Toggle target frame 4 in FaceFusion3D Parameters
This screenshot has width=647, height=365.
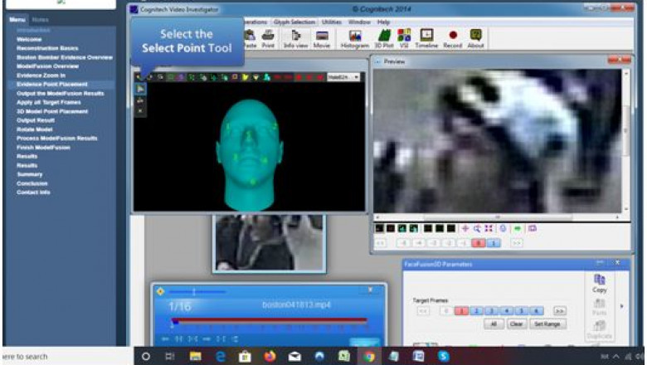click(x=507, y=311)
